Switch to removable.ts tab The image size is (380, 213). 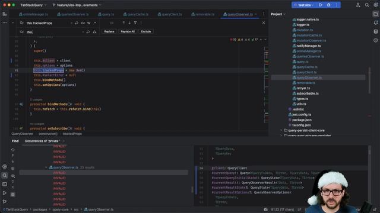pos(203,14)
